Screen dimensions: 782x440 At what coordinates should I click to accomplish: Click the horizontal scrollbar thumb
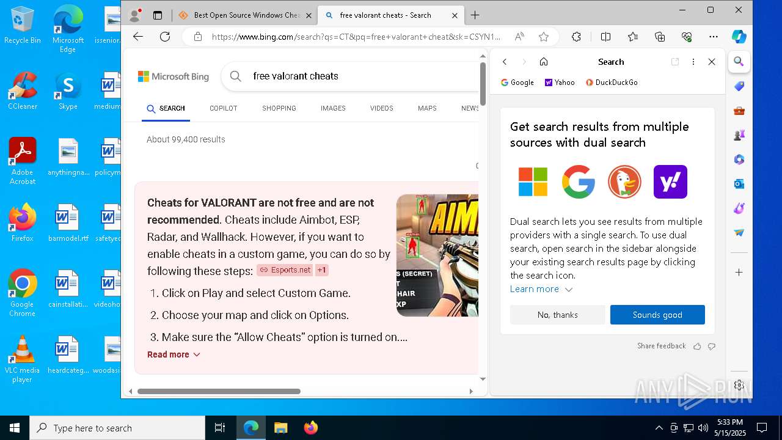tap(219, 391)
